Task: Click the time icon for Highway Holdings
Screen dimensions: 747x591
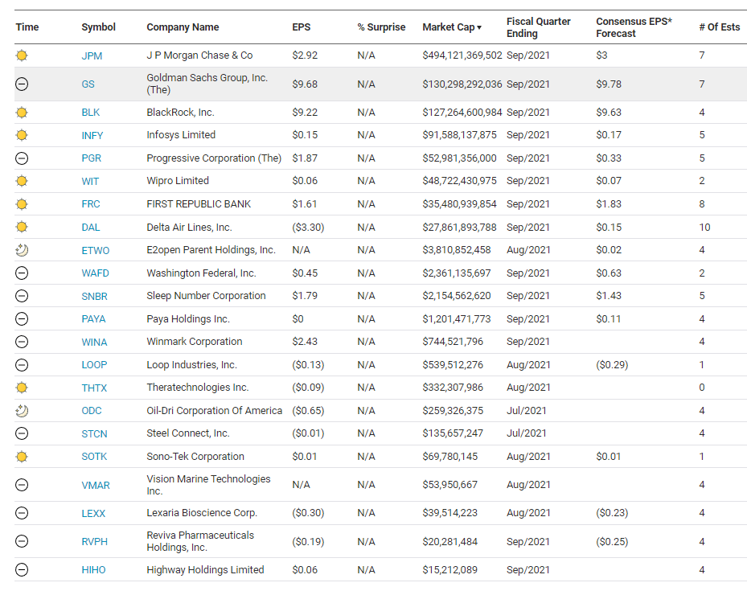Action: point(22,569)
